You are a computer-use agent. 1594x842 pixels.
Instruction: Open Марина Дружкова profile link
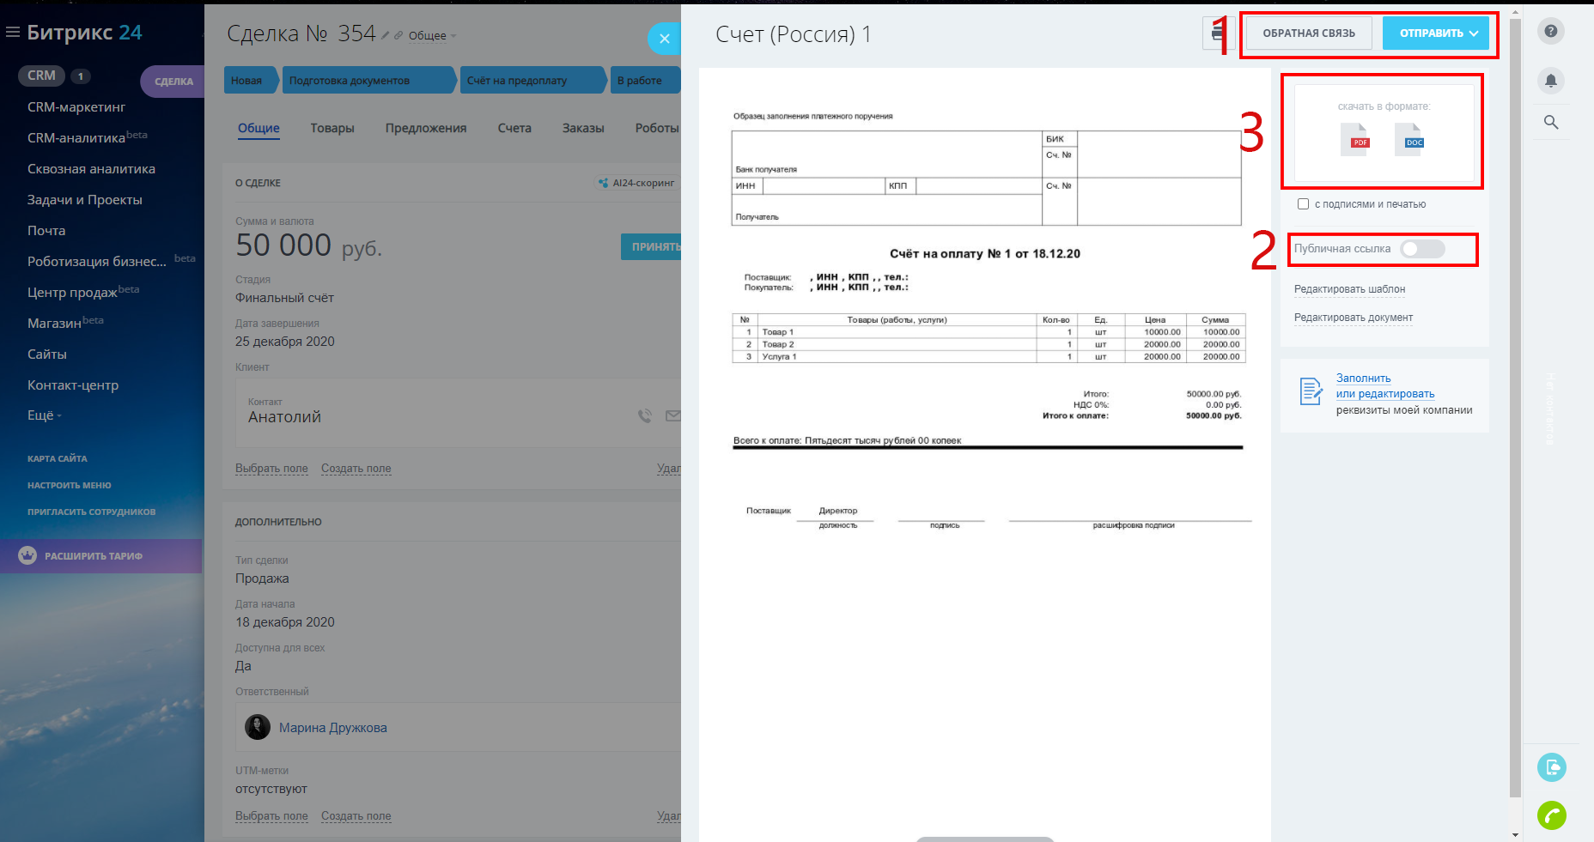click(x=332, y=728)
